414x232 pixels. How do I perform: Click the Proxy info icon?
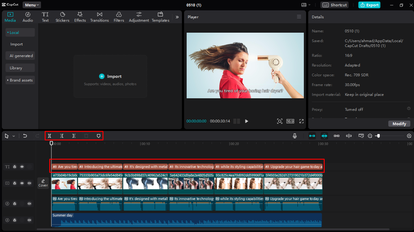coord(409,109)
